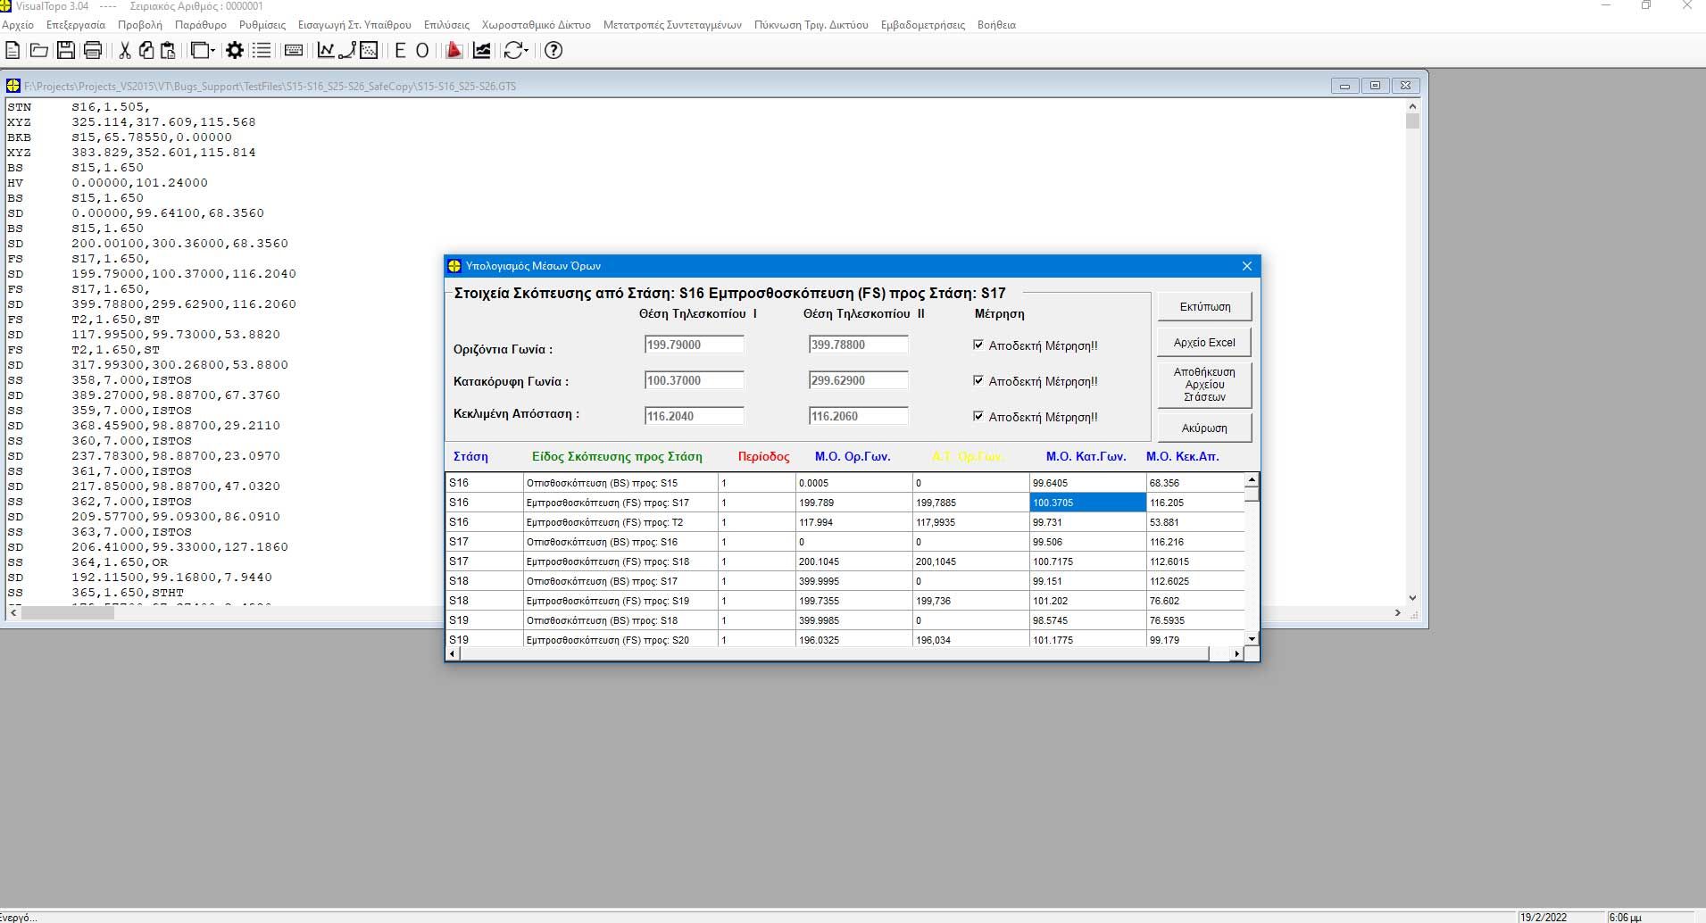Click the Εκτύπωση button
1706x923 pixels.
1204,306
